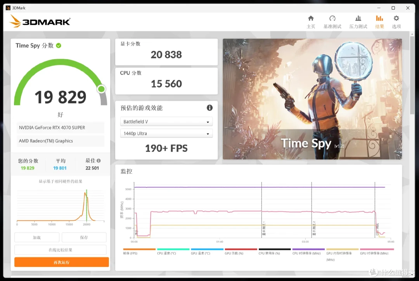Click the average score 19 801
The height and width of the screenshot is (281, 419).
pos(60,168)
